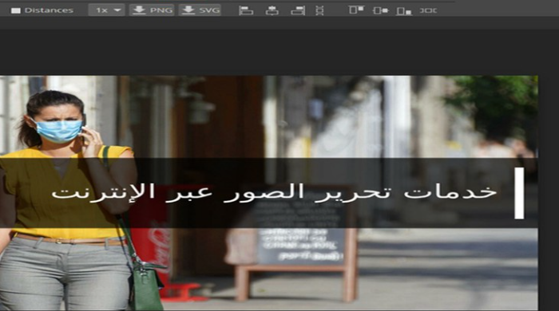The width and height of the screenshot is (559, 311).
Task: Select the white Arabic text on the canvas
Action: [x=274, y=192]
